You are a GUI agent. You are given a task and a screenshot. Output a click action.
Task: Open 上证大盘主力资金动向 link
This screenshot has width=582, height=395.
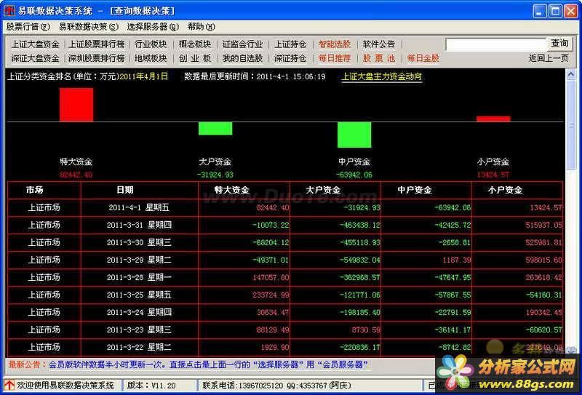click(381, 77)
